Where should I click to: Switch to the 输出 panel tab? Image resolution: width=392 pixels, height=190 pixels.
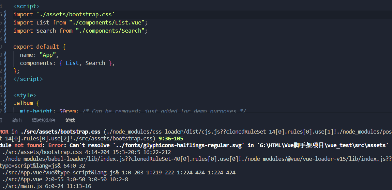tap(17, 120)
